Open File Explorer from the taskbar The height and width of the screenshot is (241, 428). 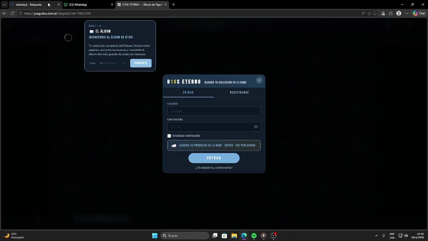coord(234,236)
